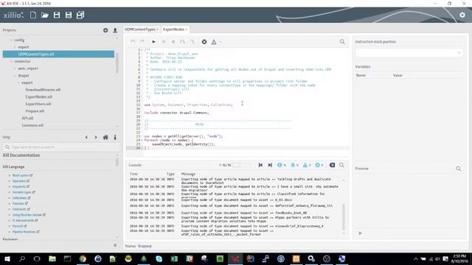Collapse the left sidebar with double chevron
This screenshot has width=472, height=265.
tap(115, 245)
